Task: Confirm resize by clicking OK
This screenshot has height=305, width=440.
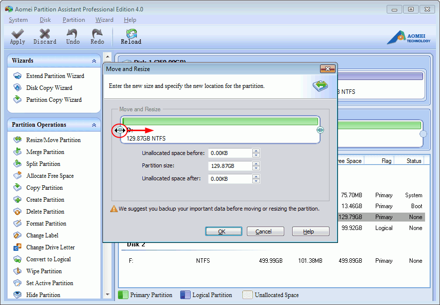Action: 223,231
